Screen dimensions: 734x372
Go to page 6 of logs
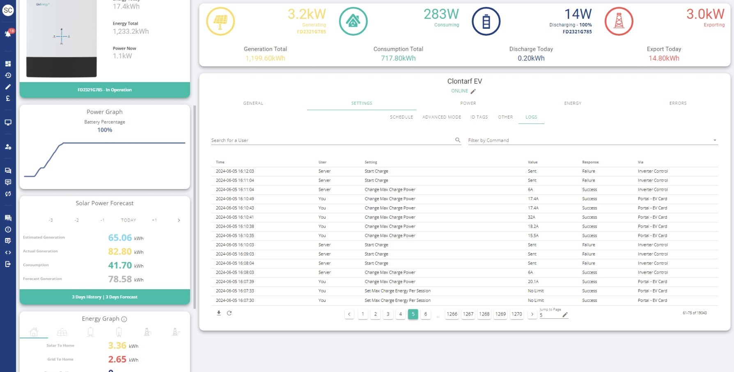[x=426, y=314]
